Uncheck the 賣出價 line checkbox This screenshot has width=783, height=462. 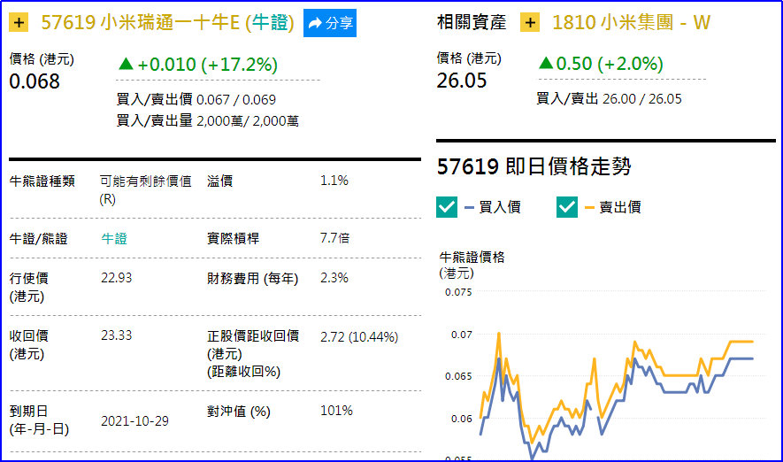pyautogui.click(x=567, y=207)
